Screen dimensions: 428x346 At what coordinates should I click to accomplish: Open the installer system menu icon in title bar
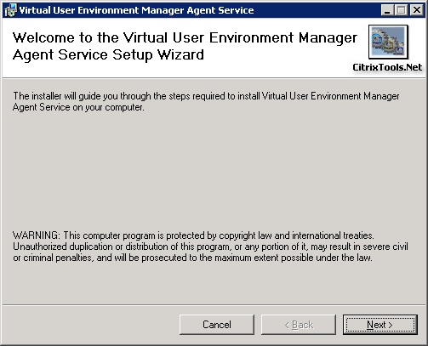click(10, 10)
